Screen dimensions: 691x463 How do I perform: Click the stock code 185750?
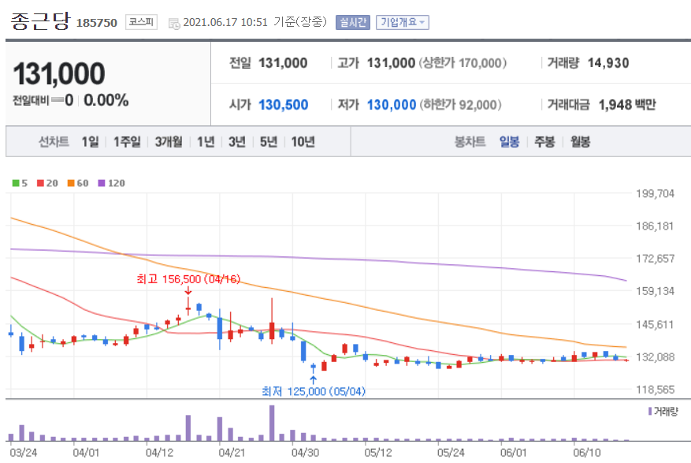click(x=96, y=23)
